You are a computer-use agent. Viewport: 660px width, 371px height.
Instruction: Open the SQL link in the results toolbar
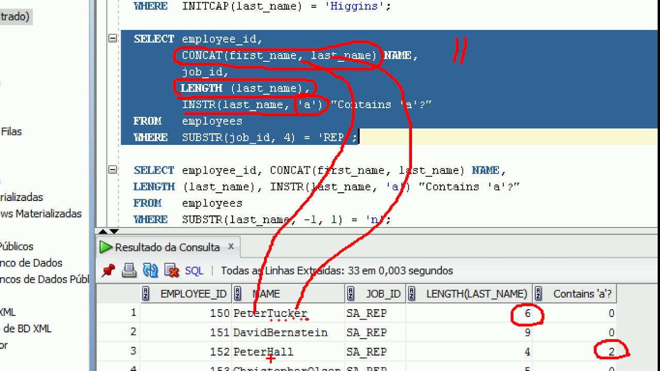tap(194, 271)
